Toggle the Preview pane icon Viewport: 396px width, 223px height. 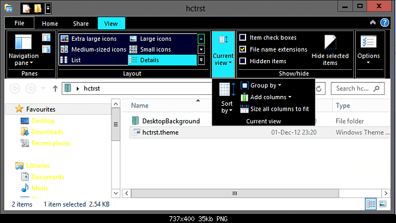[46, 38]
